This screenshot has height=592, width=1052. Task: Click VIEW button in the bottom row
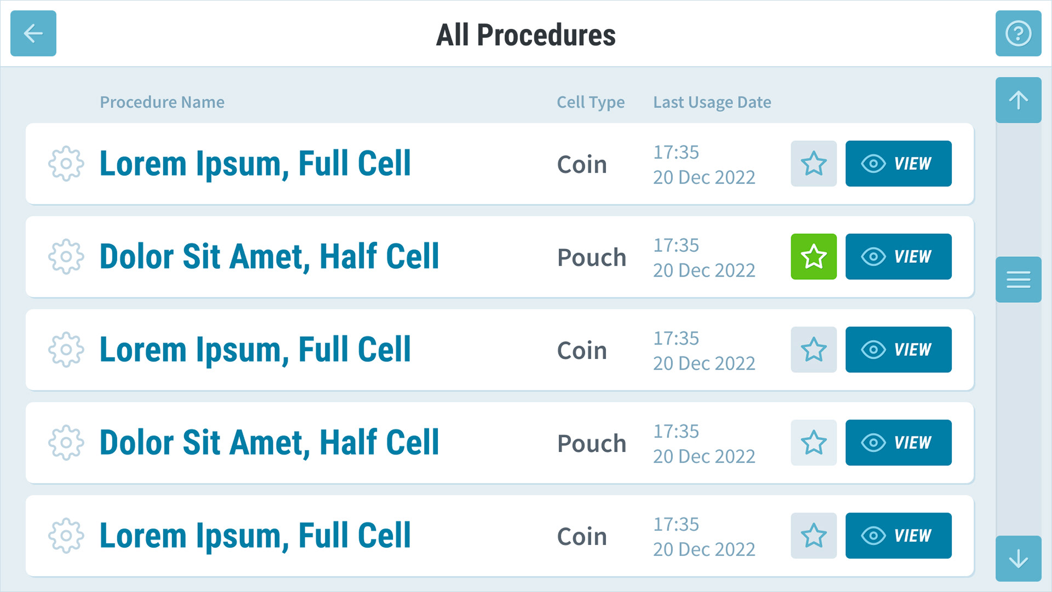coord(899,536)
